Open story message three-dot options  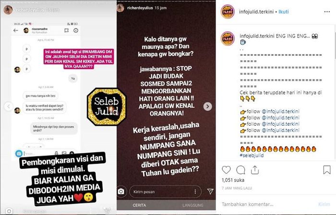point(195,191)
